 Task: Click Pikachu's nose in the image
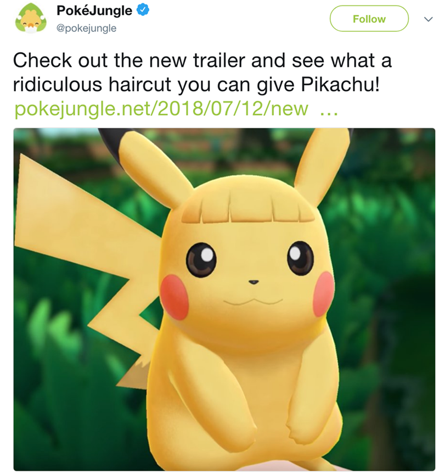(254, 282)
